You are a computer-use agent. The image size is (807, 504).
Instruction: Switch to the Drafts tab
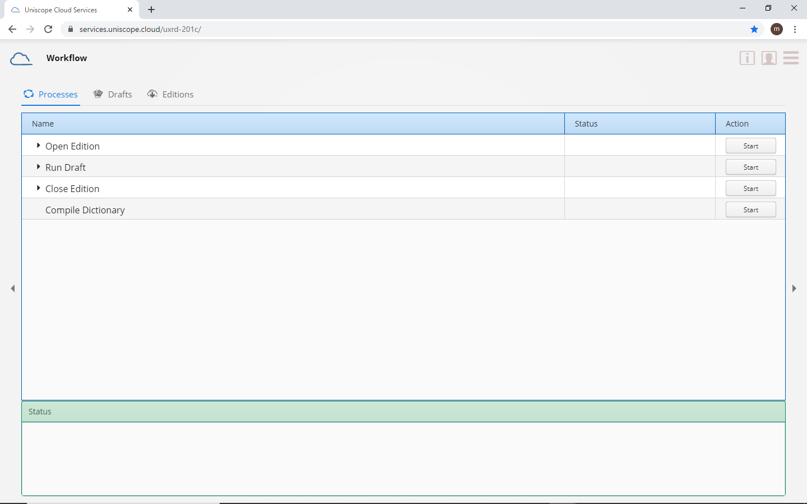click(x=113, y=94)
